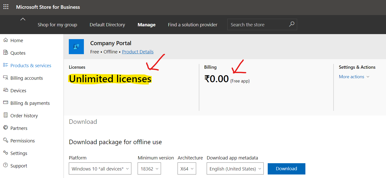Select the Manage tab
This screenshot has width=386, height=178.
[146, 25]
